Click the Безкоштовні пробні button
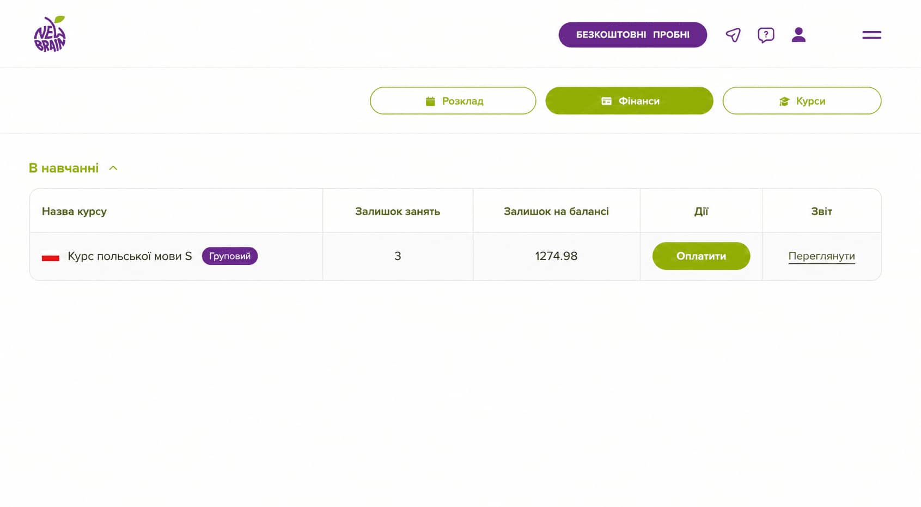 coord(632,35)
